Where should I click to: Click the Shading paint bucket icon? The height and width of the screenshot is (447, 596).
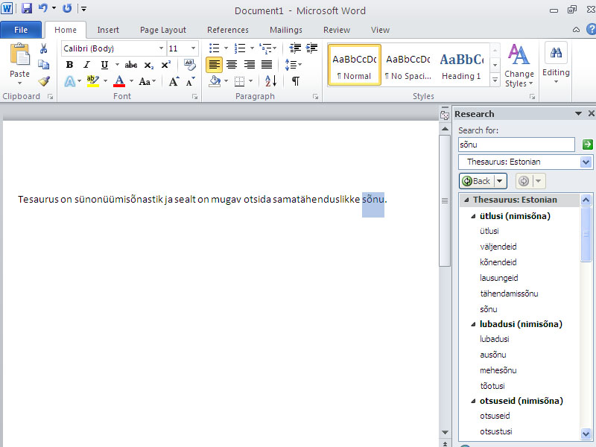(x=215, y=81)
